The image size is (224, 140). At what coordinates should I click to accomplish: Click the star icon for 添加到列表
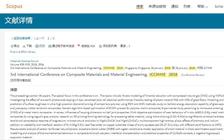[x=100, y=46]
